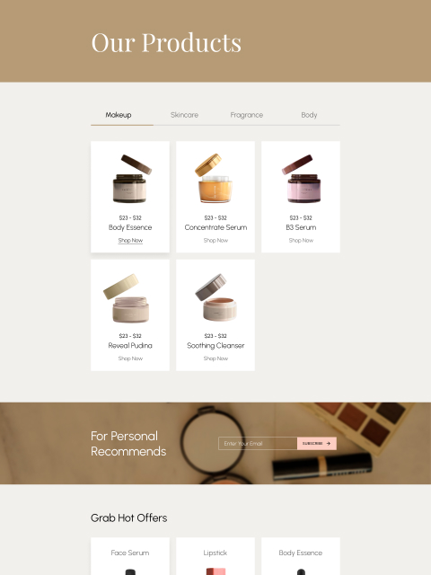Click the Grab Hot Offers heading
Viewport: 431px width, 575px height.
[129, 517]
